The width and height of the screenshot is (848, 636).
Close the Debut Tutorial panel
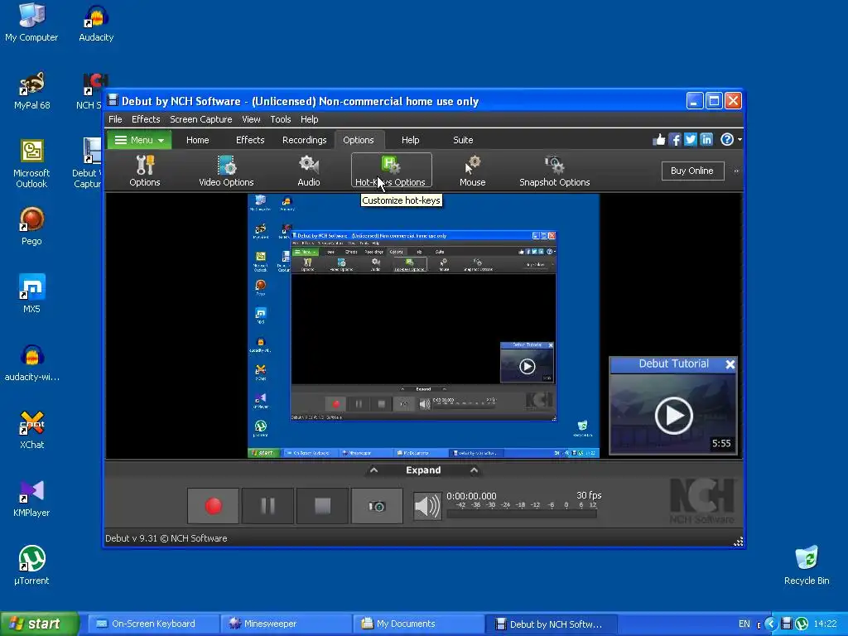(730, 364)
